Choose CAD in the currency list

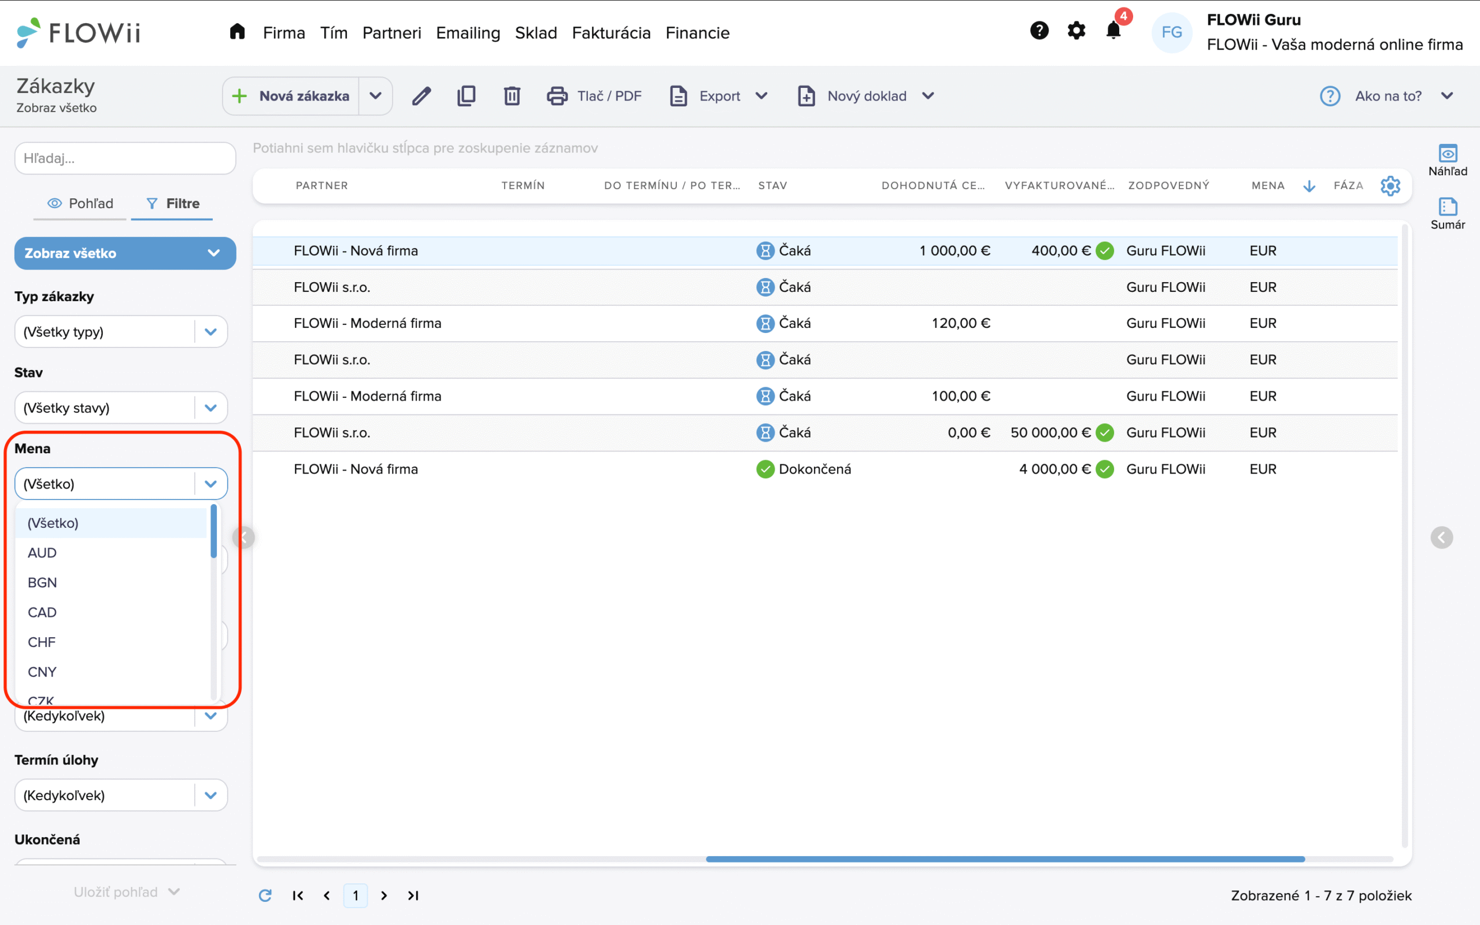tap(112, 612)
